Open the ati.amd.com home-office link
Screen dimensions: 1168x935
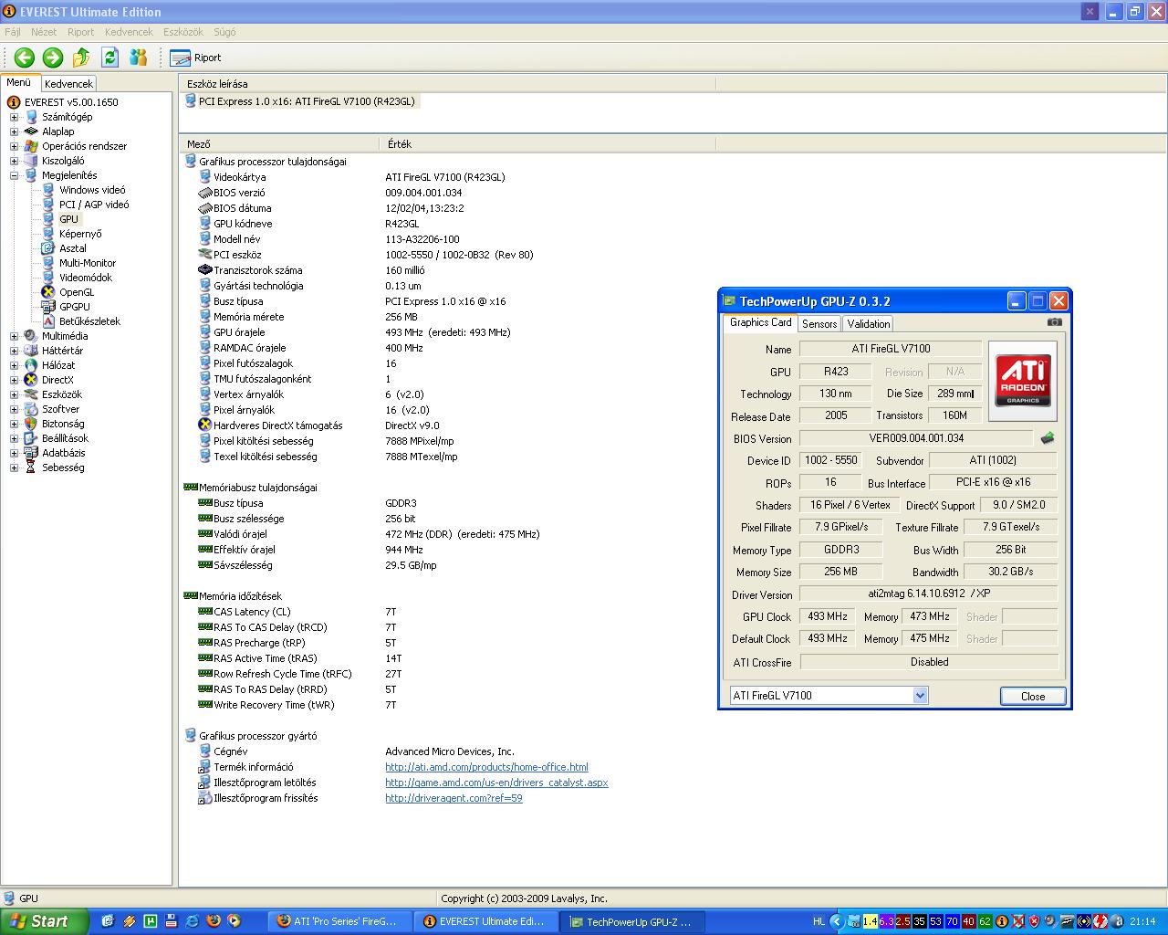click(486, 767)
